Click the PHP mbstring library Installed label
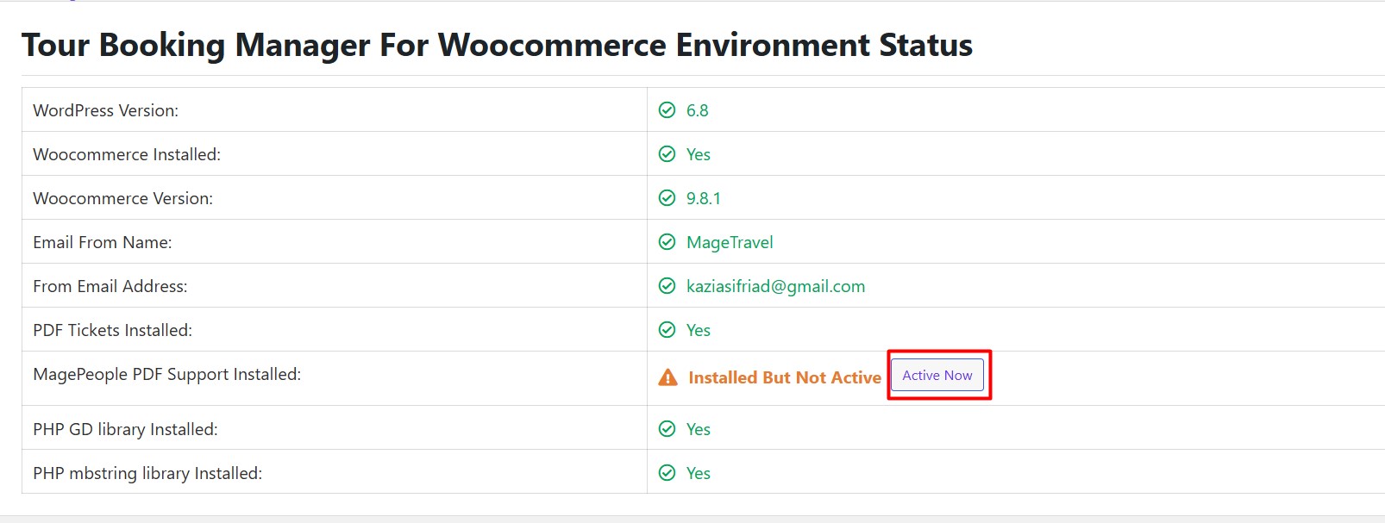The width and height of the screenshot is (1385, 523). coord(147,473)
